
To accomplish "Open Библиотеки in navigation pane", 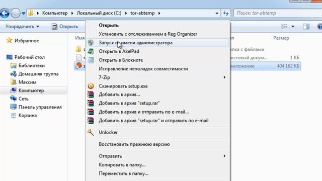I will [31, 65].
